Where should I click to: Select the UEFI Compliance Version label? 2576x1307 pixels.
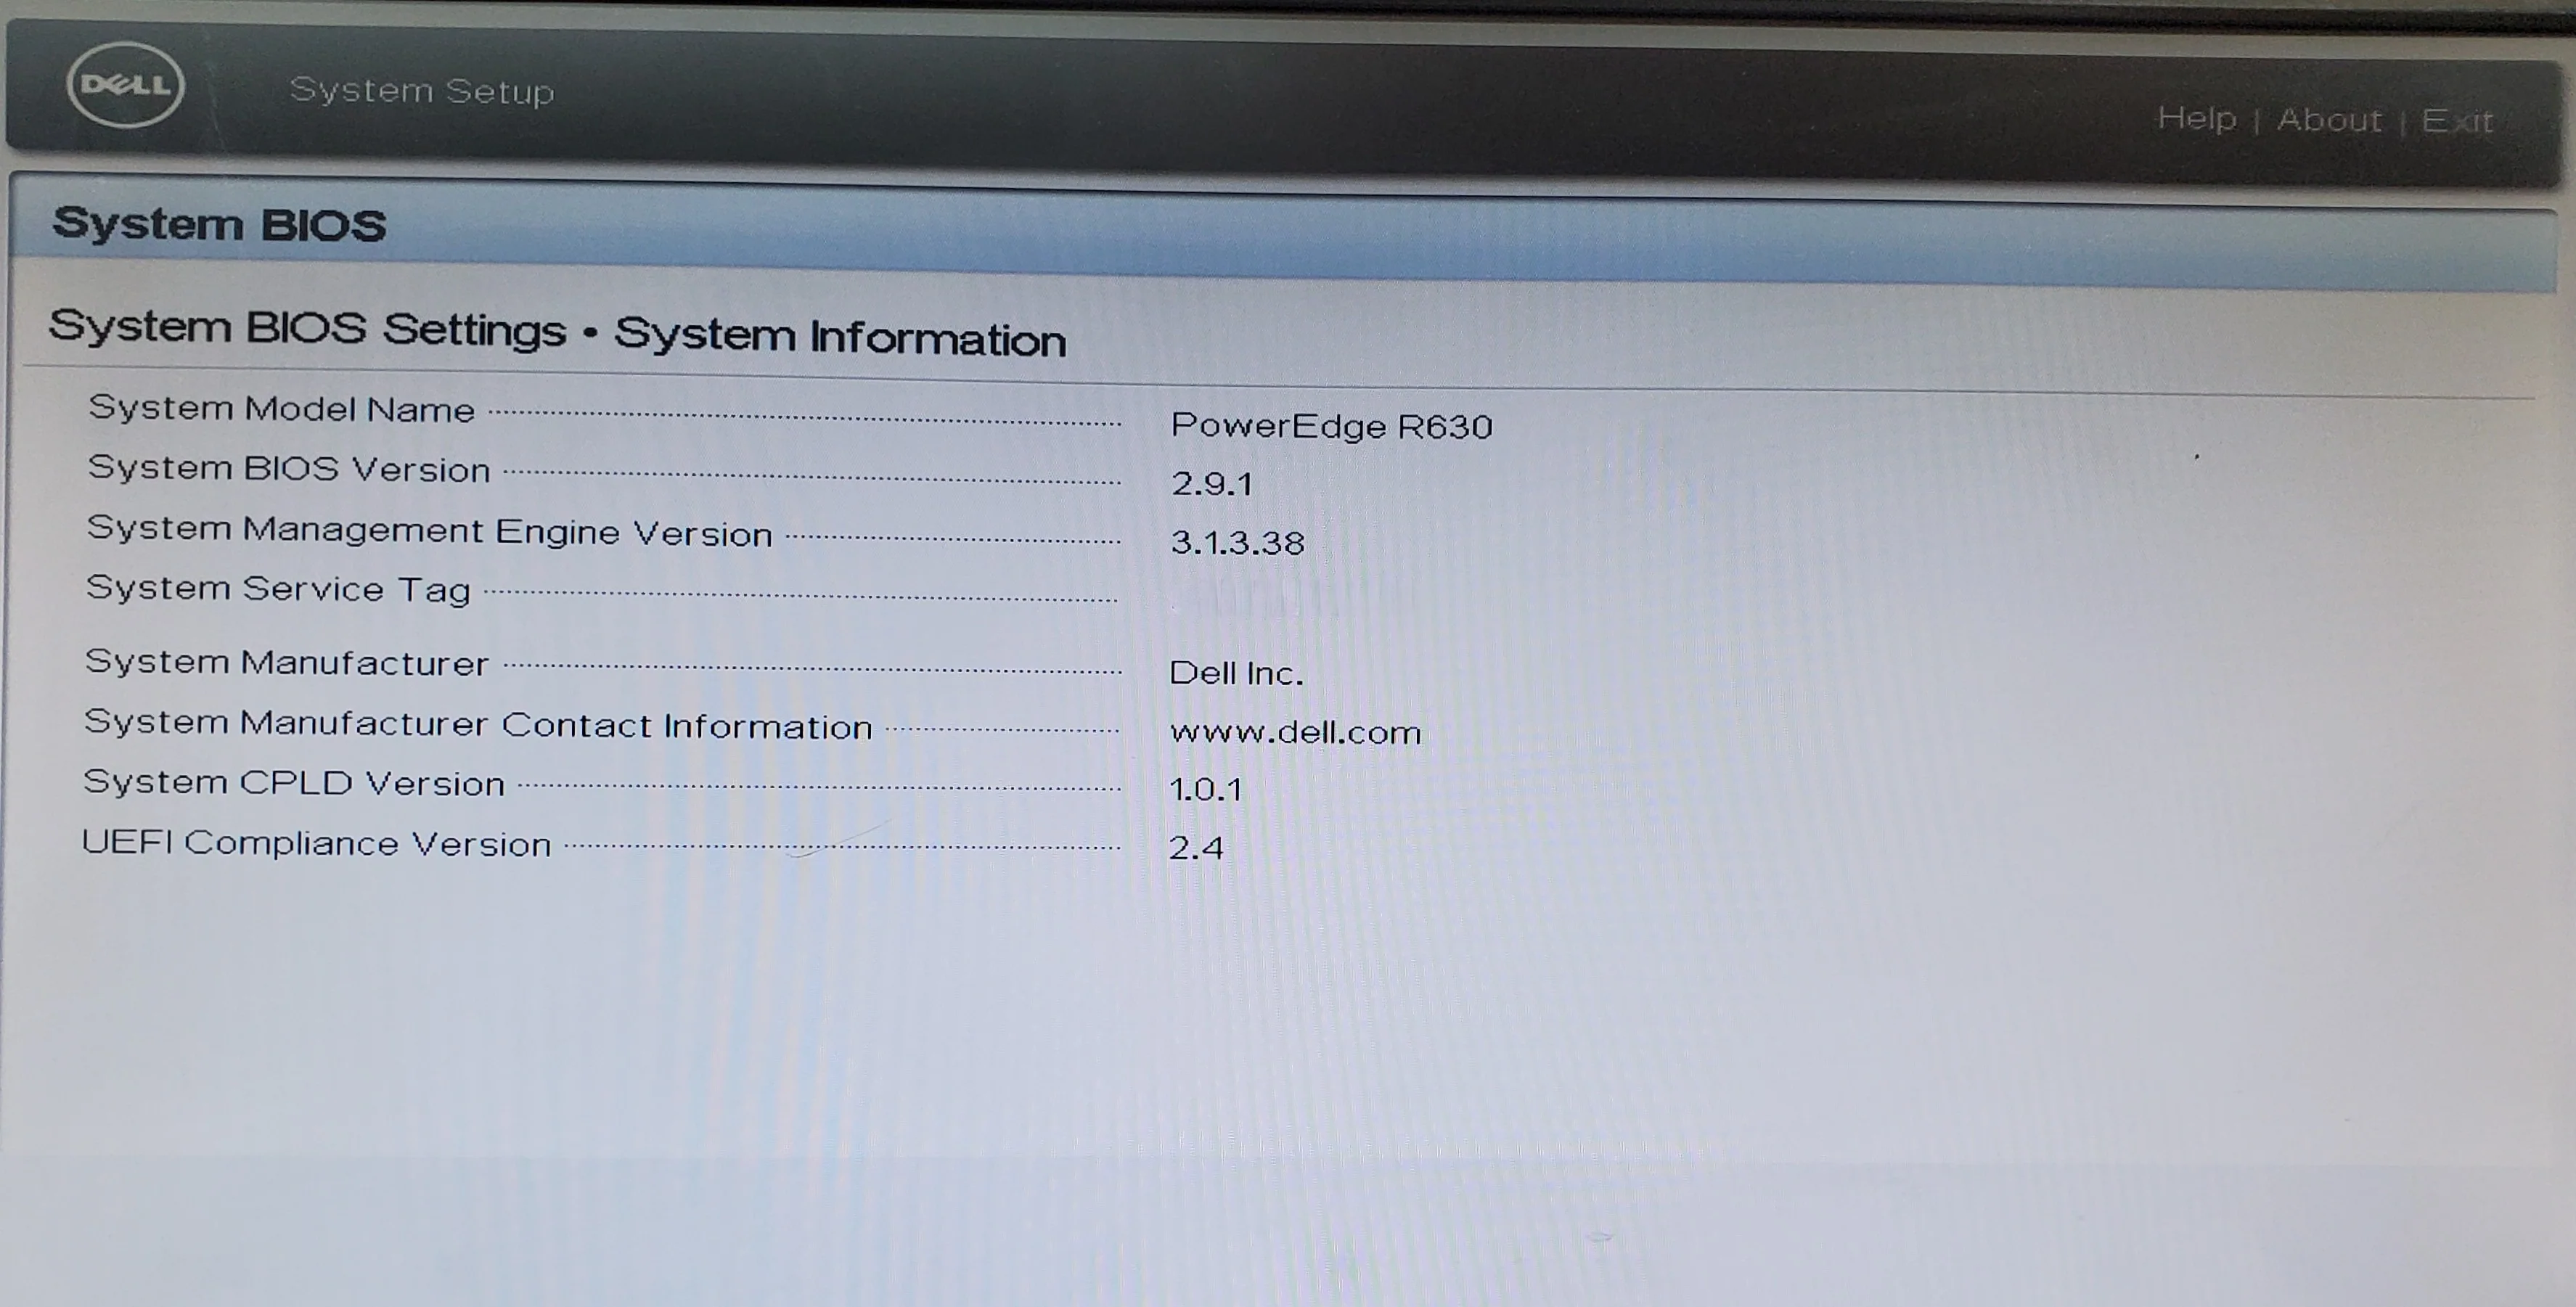coord(316,843)
